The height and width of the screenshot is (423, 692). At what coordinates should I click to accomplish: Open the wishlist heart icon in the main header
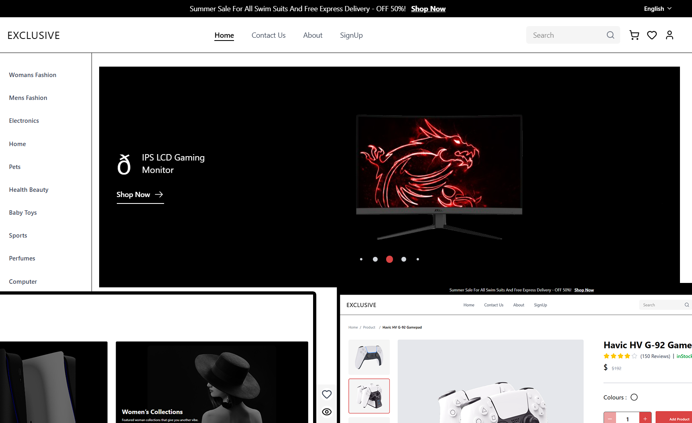coord(652,35)
